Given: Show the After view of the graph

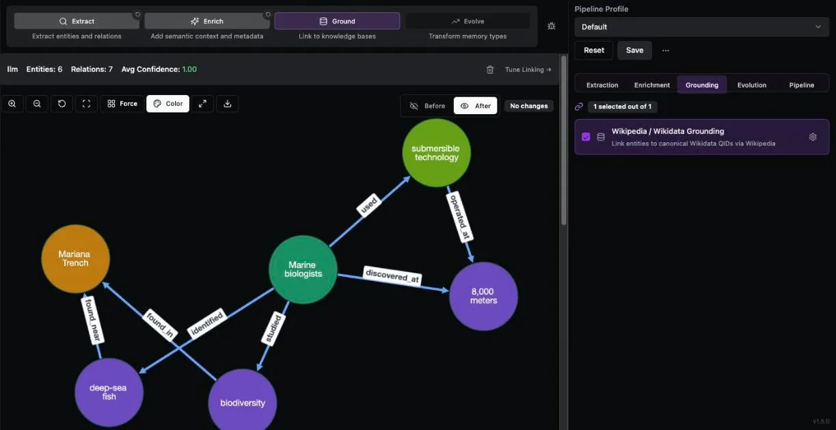Looking at the screenshot, I should tap(475, 106).
